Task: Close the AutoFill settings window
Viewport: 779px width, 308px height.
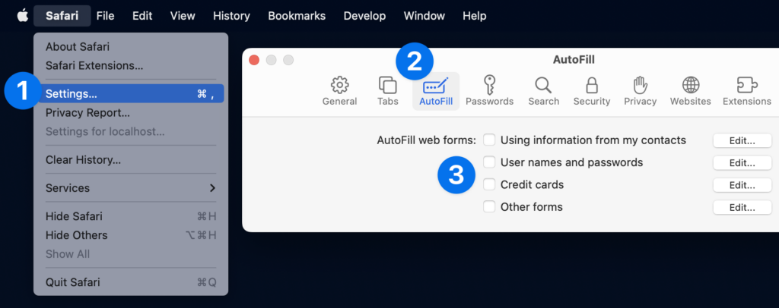Action: click(x=254, y=60)
